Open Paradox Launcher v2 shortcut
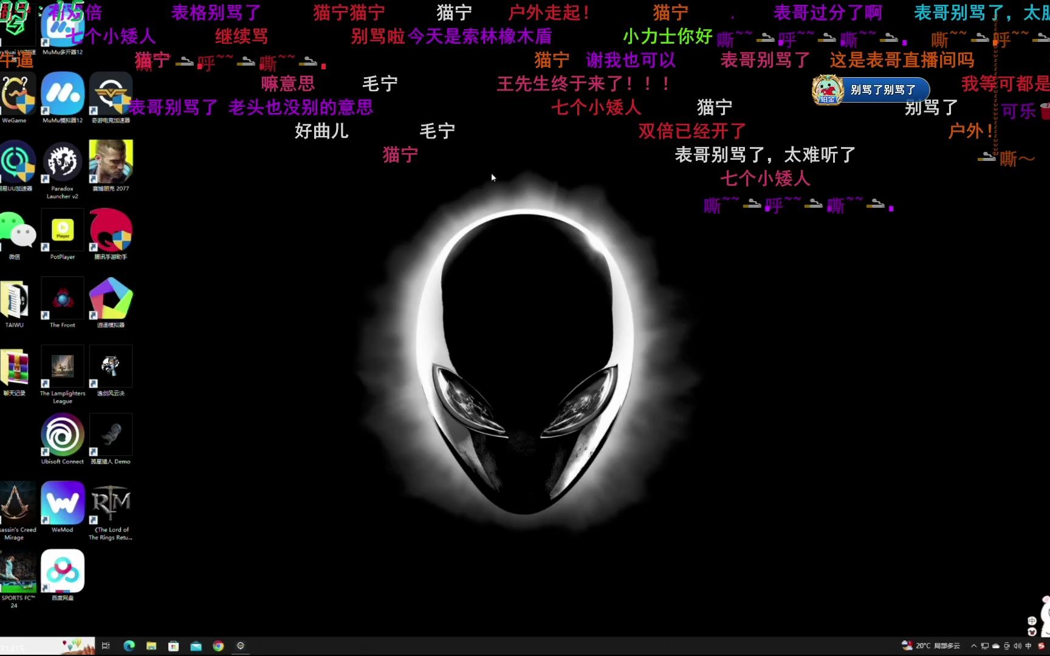This screenshot has width=1050, height=656. tap(63, 170)
